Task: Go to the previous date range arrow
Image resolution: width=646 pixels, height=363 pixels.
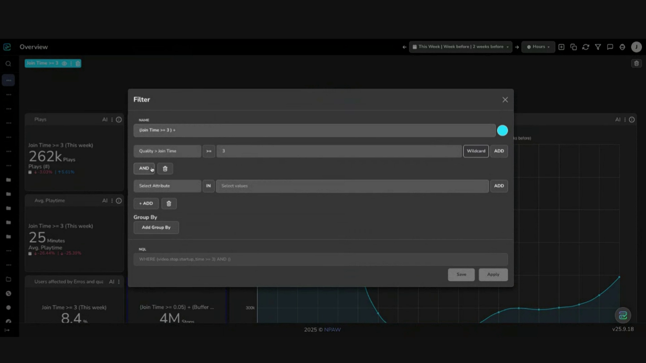Action: (x=404, y=47)
